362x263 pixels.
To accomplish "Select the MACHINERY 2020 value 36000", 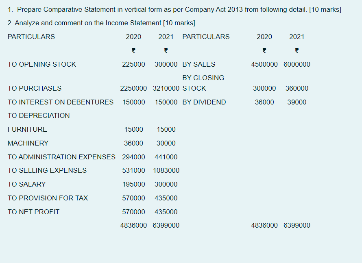I will point(133,143).
